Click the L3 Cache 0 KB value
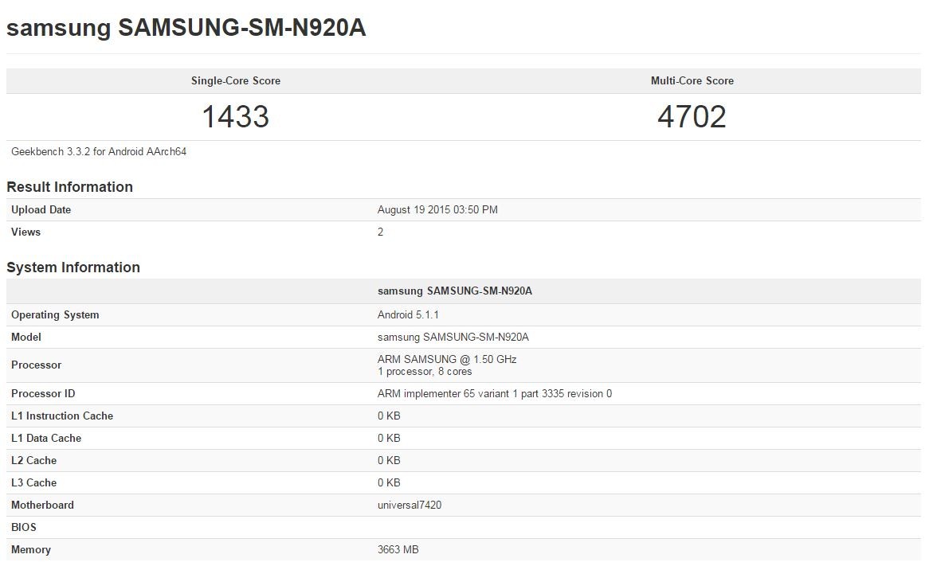The image size is (929, 566). click(390, 483)
